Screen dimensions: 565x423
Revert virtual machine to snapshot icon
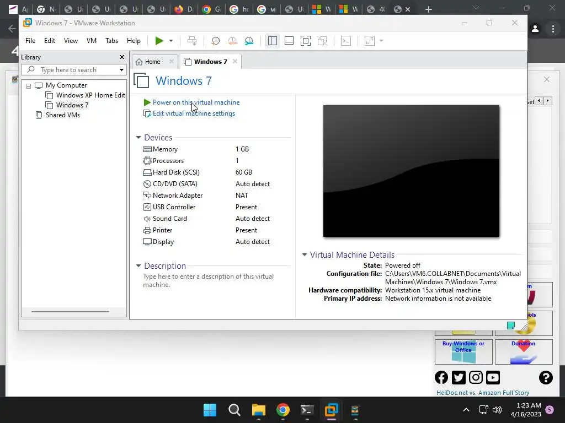pyautogui.click(x=232, y=41)
